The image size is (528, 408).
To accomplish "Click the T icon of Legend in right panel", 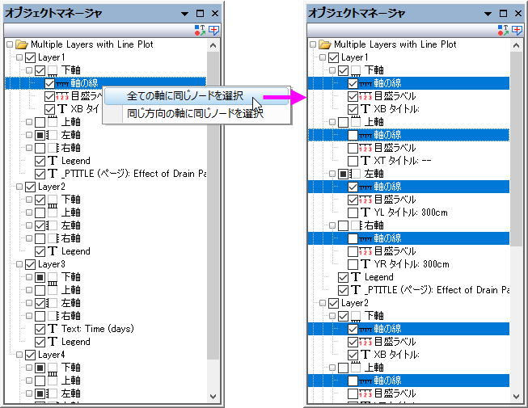I will pyautogui.click(x=356, y=277).
